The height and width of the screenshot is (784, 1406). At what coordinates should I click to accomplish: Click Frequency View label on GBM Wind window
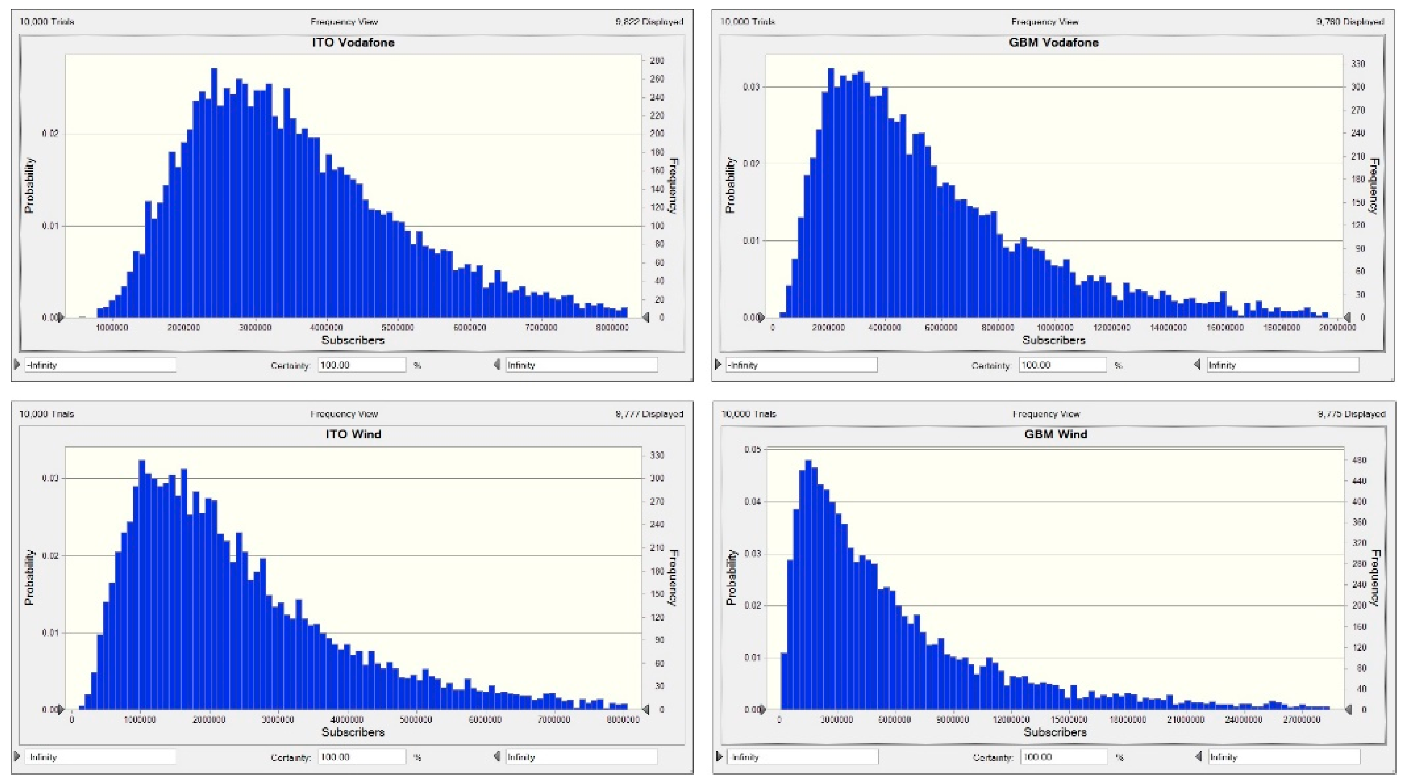pos(1047,414)
